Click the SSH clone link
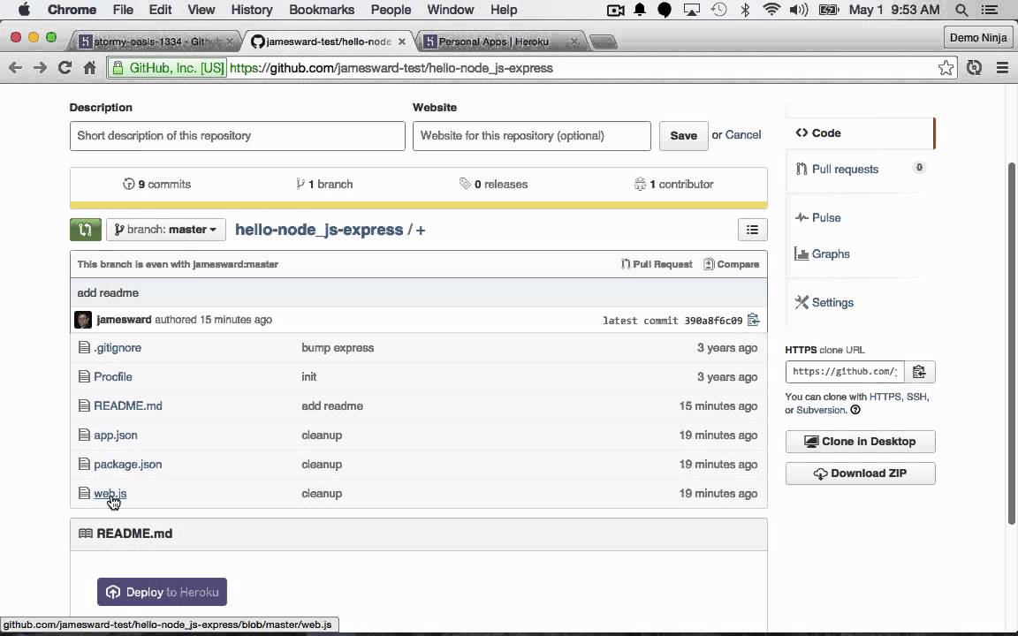 pos(916,397)
